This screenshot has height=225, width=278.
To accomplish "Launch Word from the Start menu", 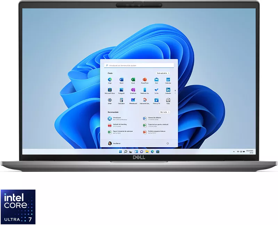I will [x=121, y=81].
